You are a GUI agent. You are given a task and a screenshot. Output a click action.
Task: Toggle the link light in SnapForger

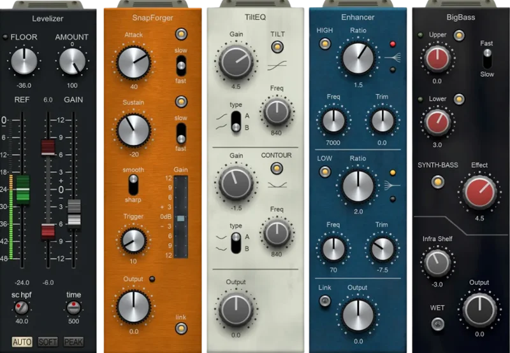(181, 328)
